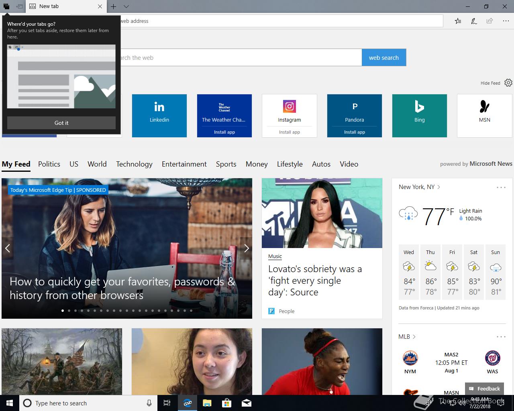Select the Technology tab
Image resolution: width=514 pixels, height=411 pixels.
pos(134,164)
